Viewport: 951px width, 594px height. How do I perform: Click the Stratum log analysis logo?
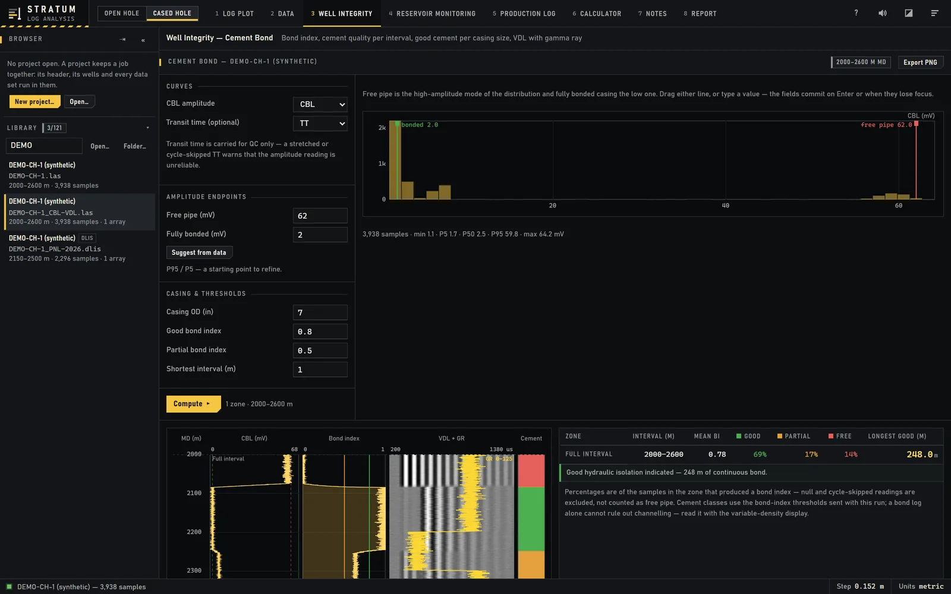(x=42, y=13)
